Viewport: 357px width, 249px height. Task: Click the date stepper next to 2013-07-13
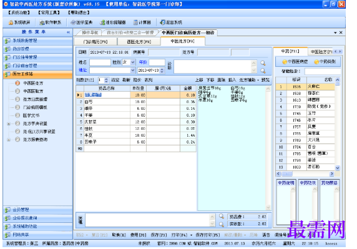pyautogui.click(x=162, y=71)
